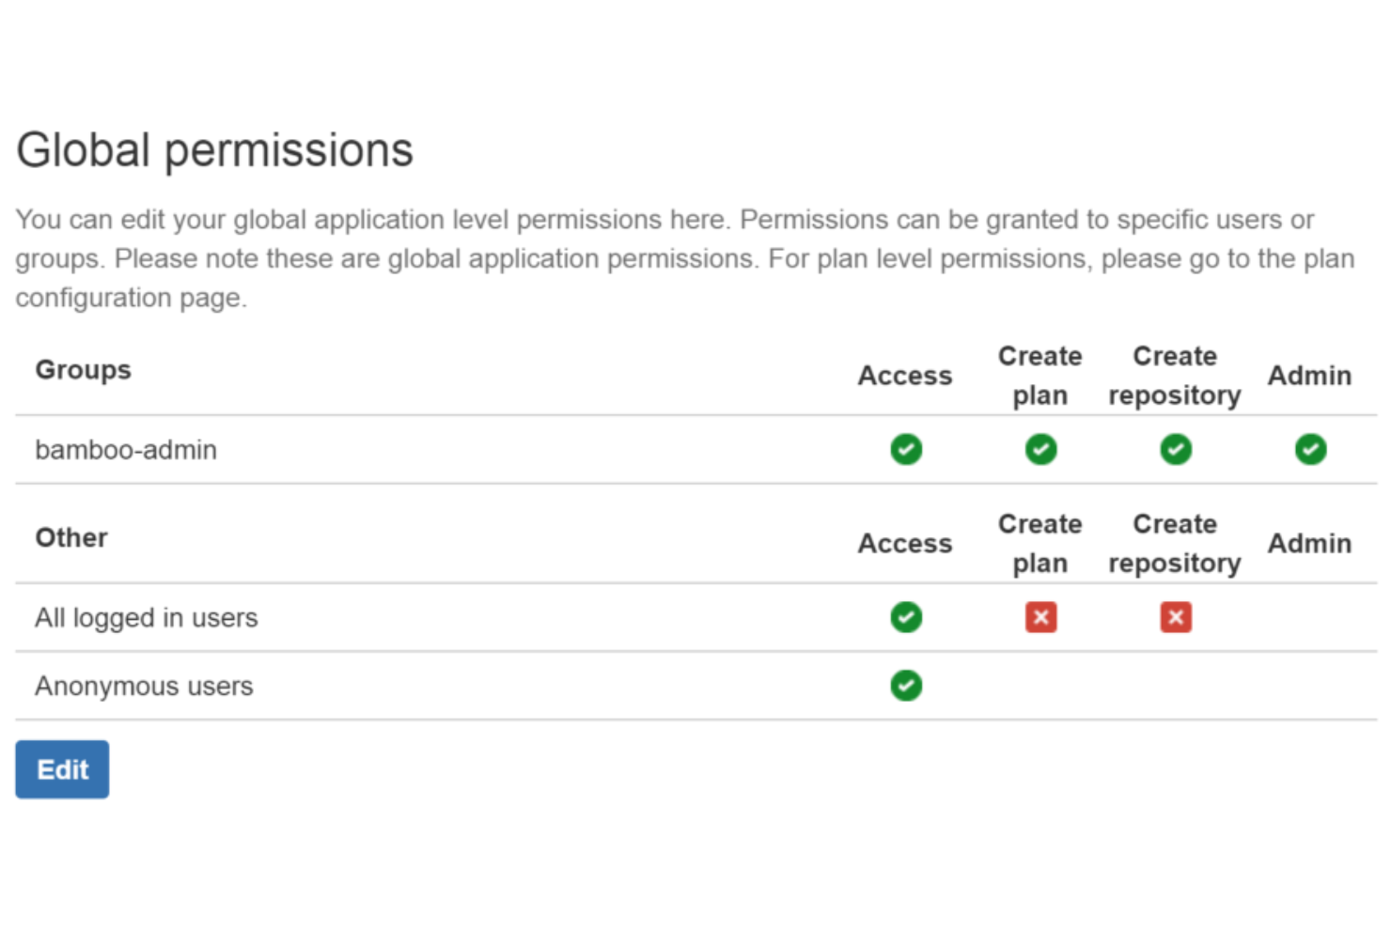1391x927 pixels.
Task: Click the Create repository red X icon
Action: pos(1175,617)
